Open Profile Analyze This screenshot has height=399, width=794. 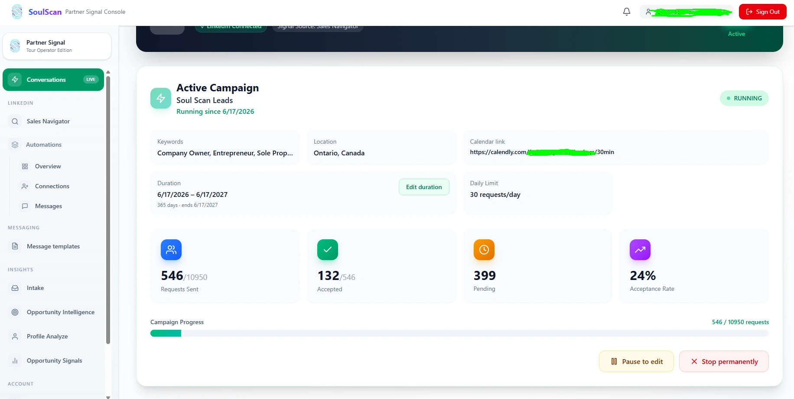click(53, 337)
